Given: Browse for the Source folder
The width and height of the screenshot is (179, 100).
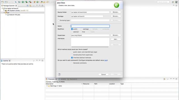Looking at the screenshot, I should [x=116, y=12].
